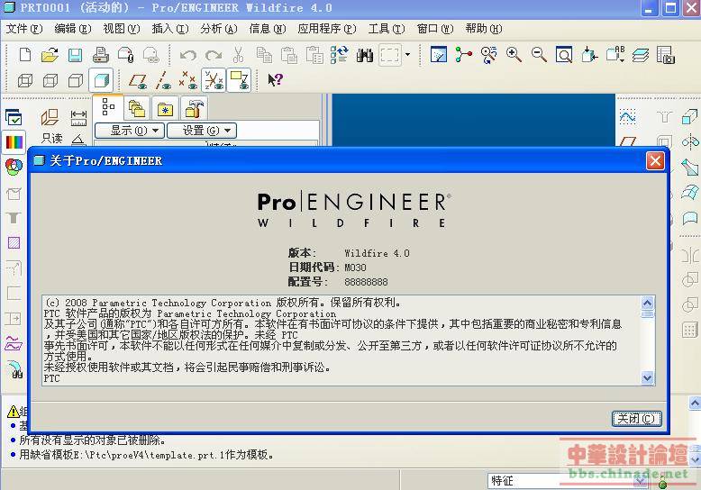Click the Copy icon
Image resolution: width=701 pixels, height=490 pixels.
point(264,55)
